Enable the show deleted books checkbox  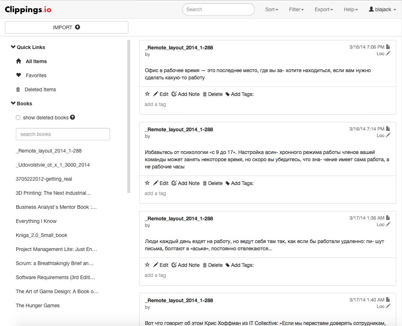[x=18, y=118]
